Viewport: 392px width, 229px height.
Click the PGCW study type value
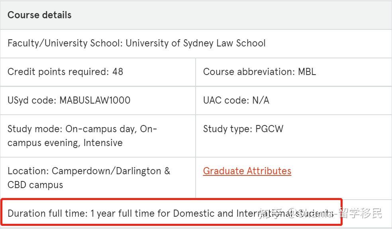coord(269,129)
